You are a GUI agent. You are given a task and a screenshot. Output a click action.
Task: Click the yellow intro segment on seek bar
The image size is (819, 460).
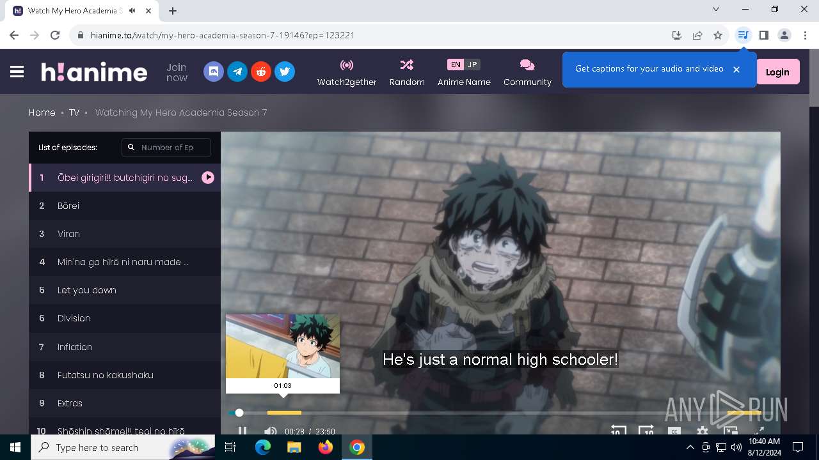[x=284, y=413]
